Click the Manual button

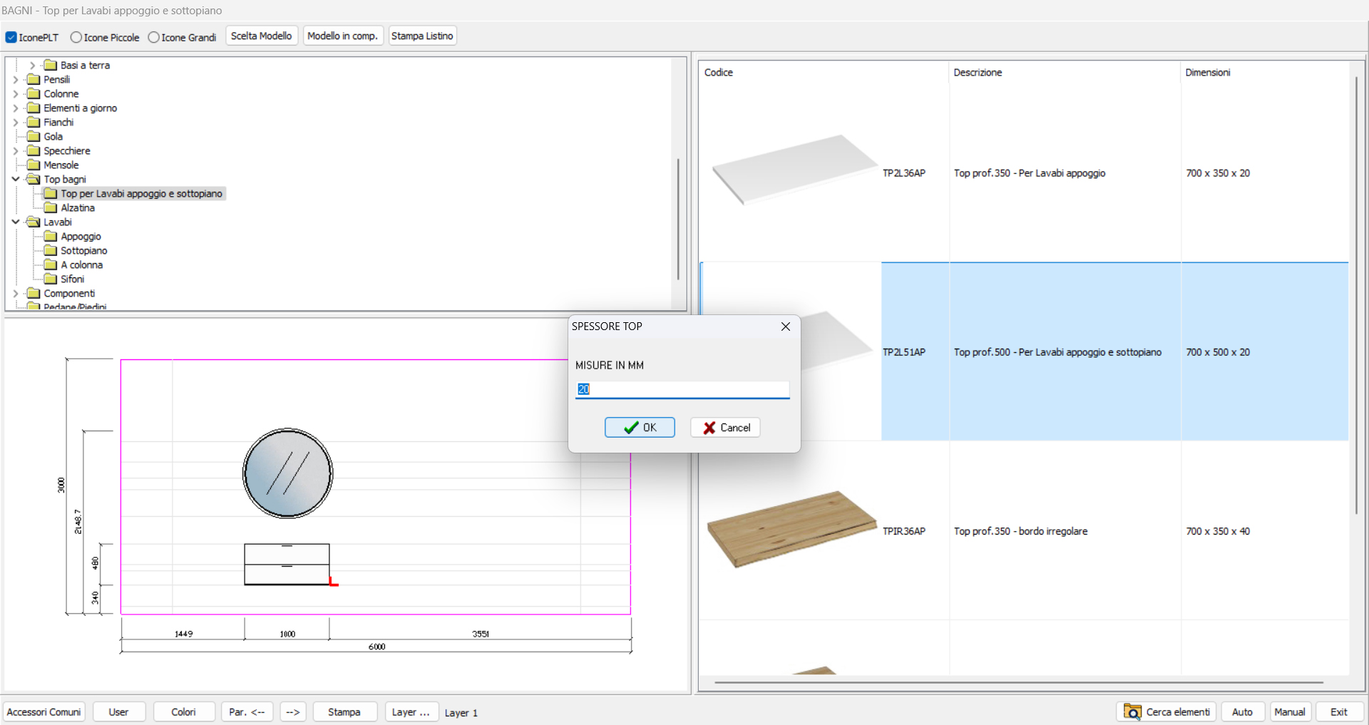click(x=1290, y=712)
